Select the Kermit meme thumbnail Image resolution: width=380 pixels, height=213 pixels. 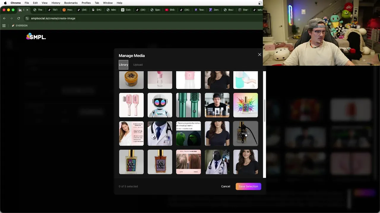pos(189,133)
